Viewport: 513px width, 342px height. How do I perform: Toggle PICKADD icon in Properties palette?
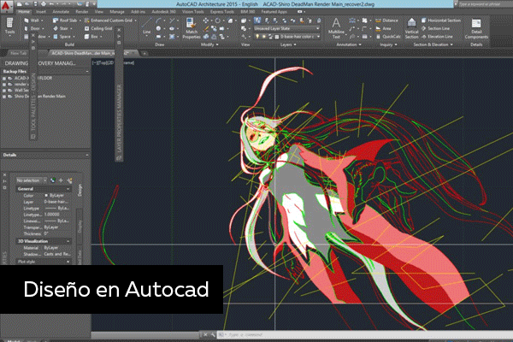(53, 180)
